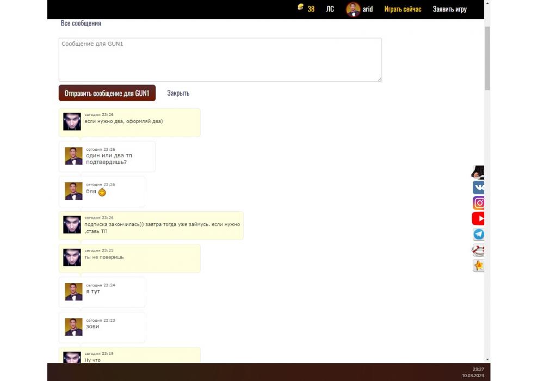Screen dimensions: 544x381
Task: Click message text 'если нужно два, оформляй два)'
Action: [x=123, y=121]
